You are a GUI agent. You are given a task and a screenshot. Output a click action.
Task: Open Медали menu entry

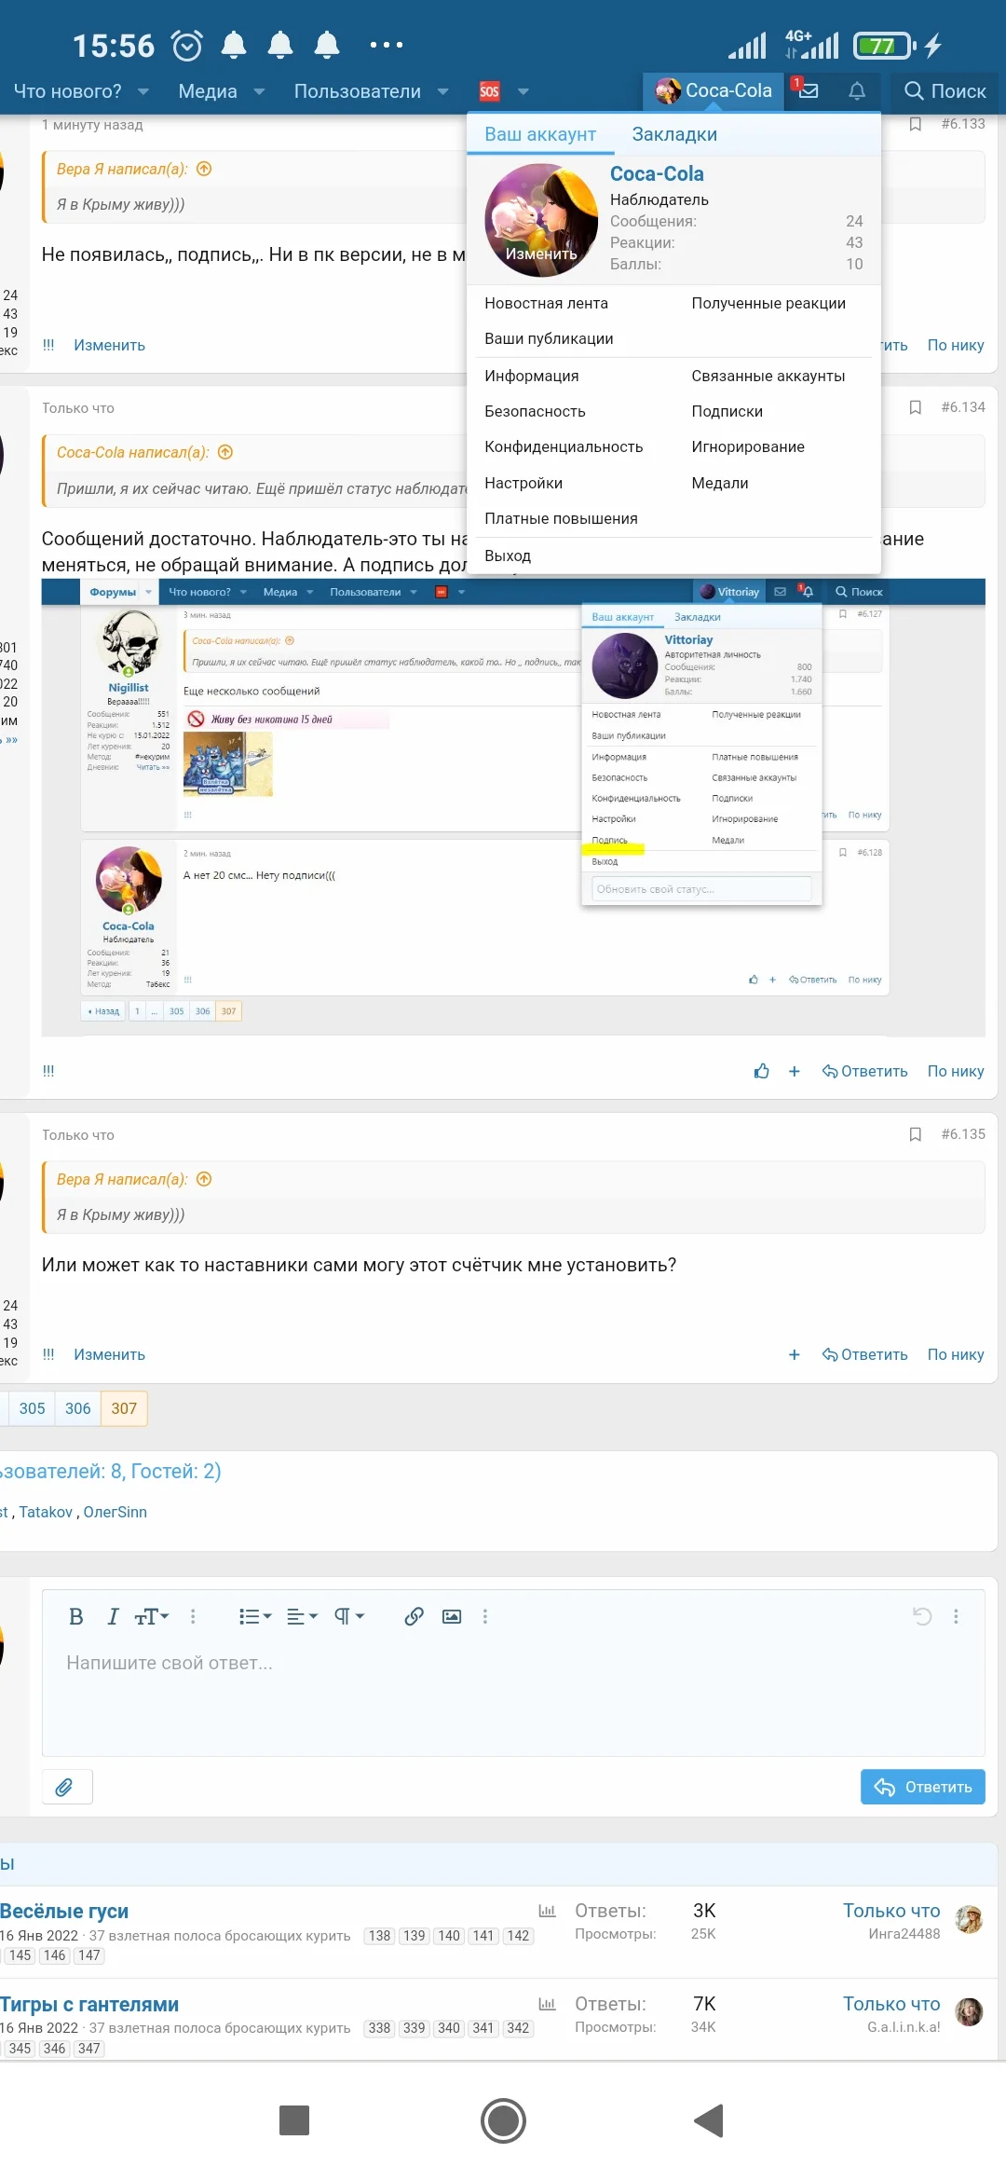[720, 483]
